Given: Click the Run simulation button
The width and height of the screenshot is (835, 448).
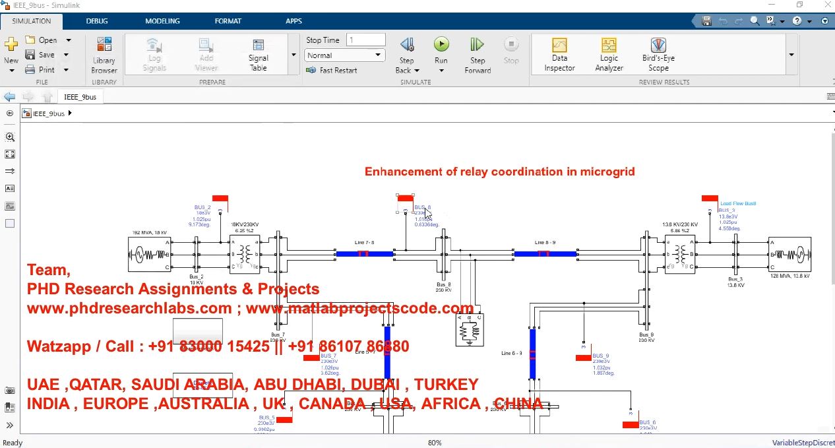Looking at the screenshot, I should coord(441,45).
